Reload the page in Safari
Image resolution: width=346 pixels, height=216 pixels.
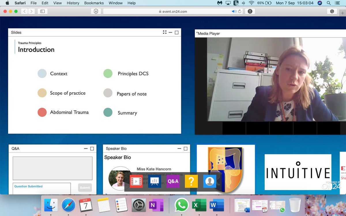240,11
